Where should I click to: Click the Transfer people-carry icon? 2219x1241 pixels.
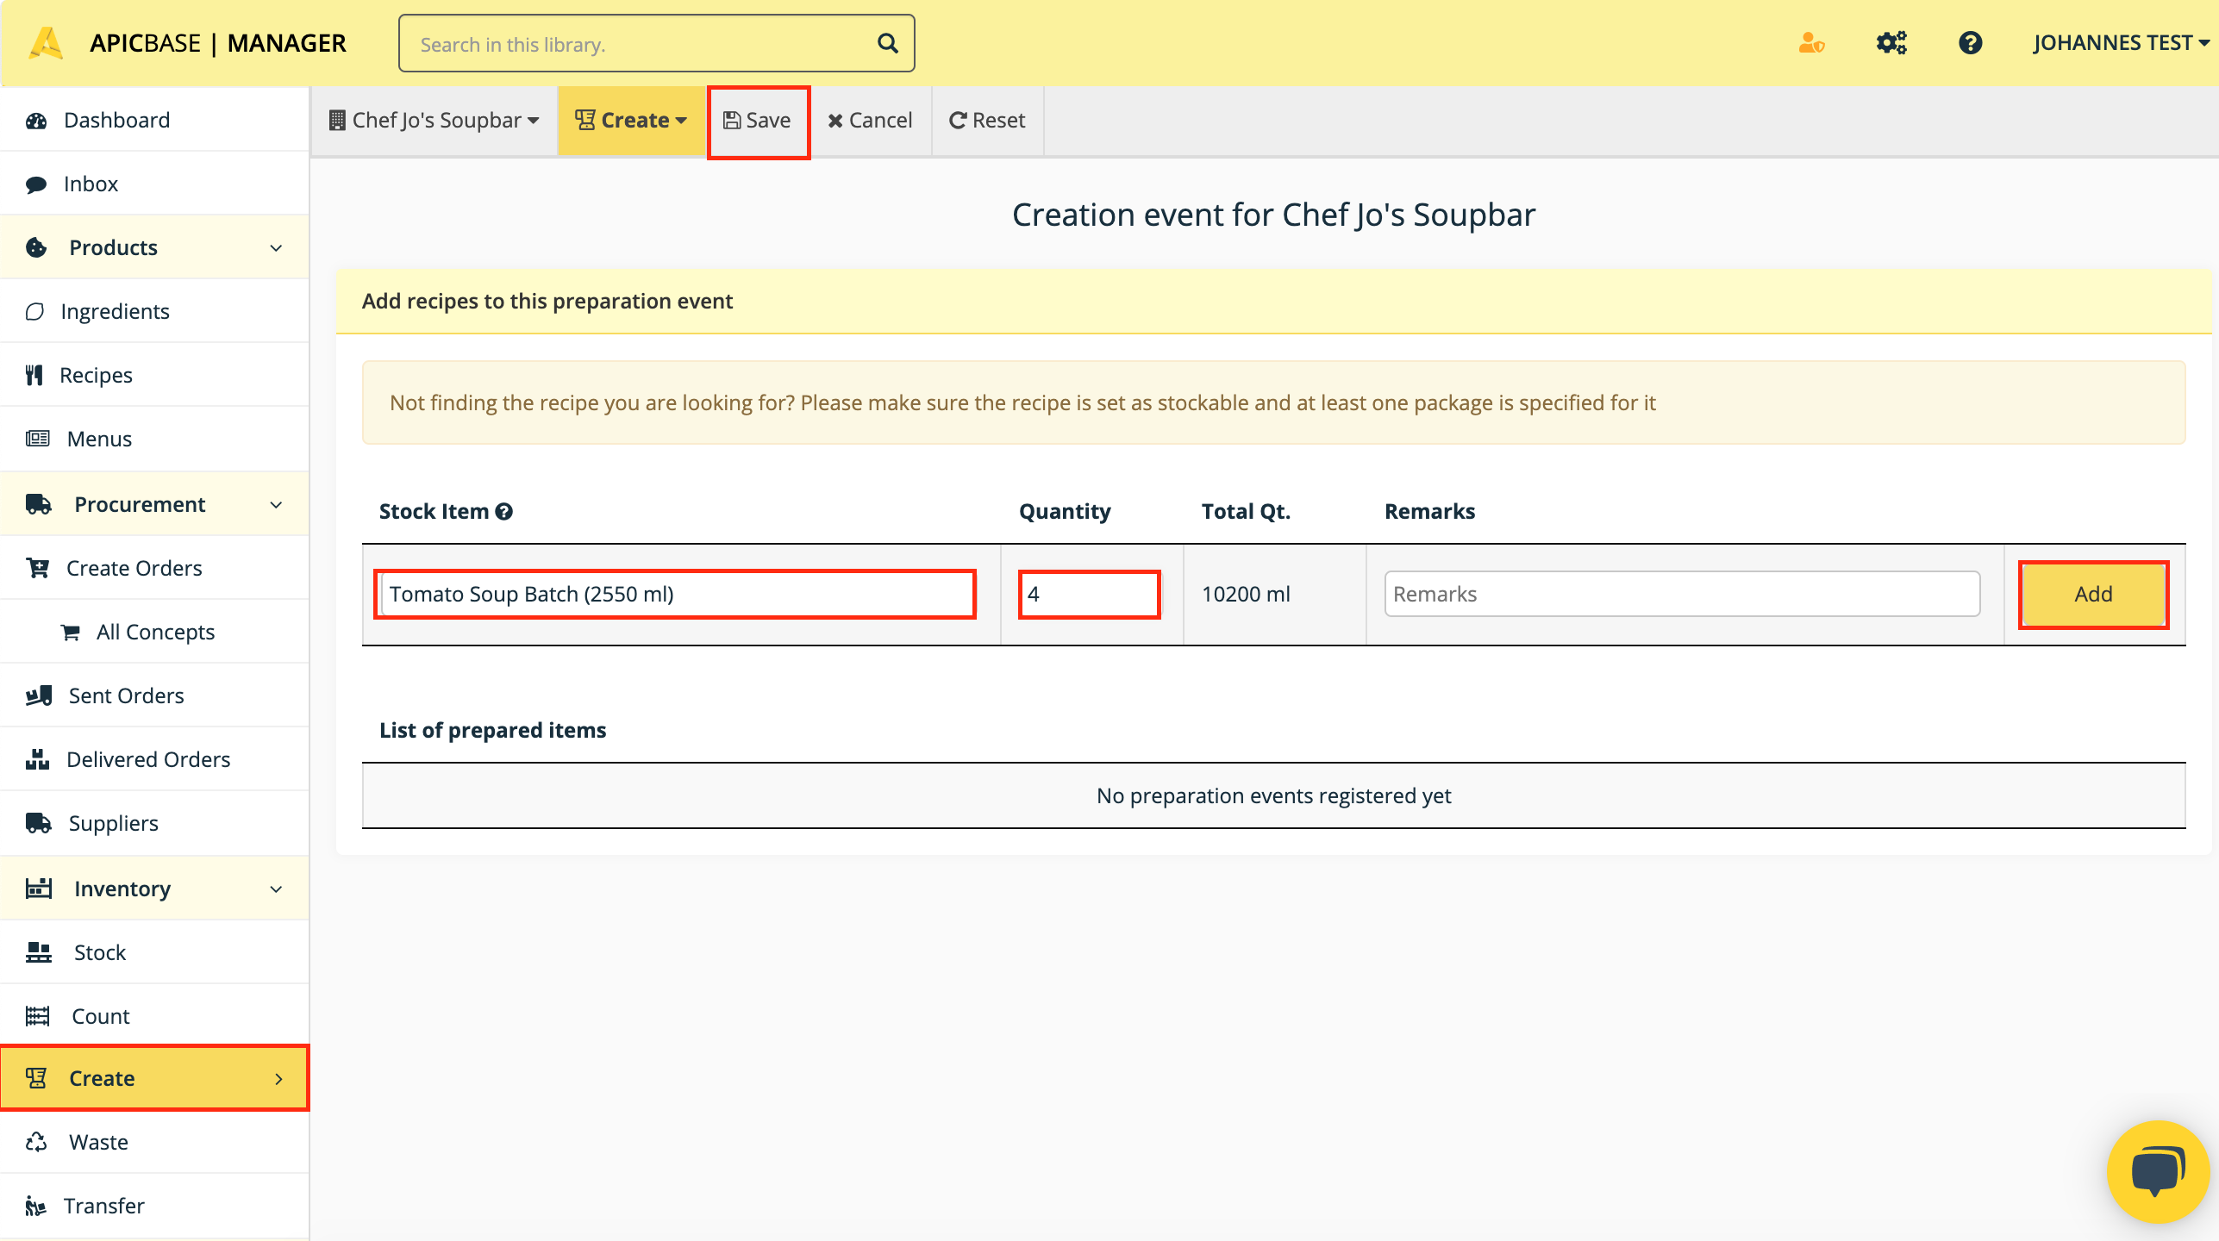point(35,1207)
